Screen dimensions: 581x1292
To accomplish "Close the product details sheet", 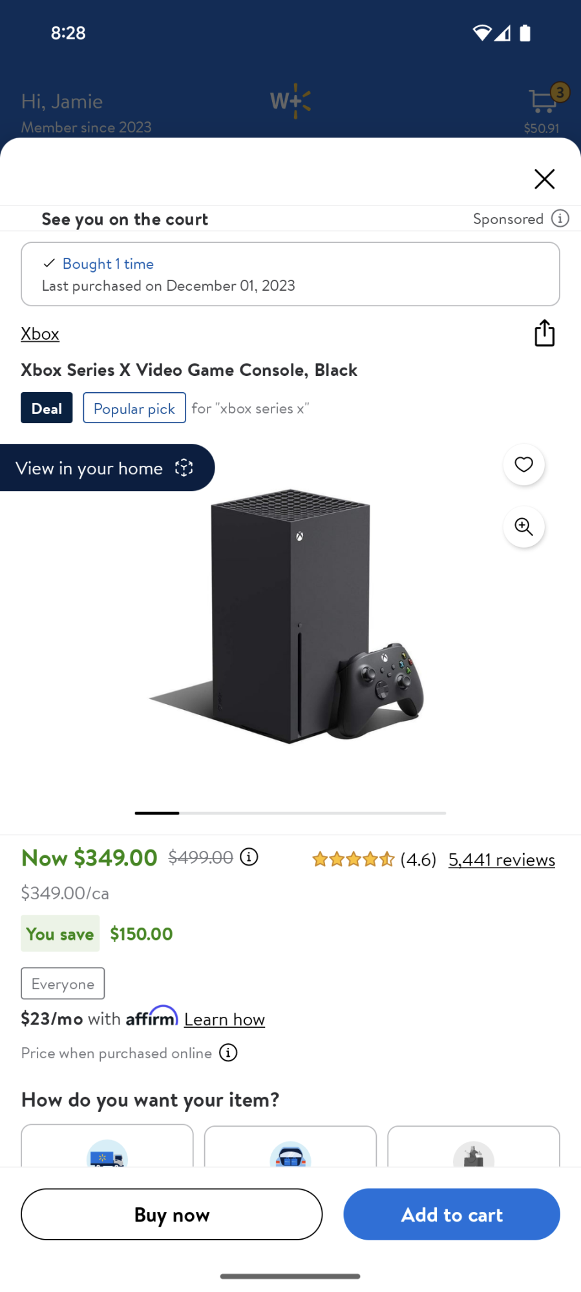I will [544, 179].
